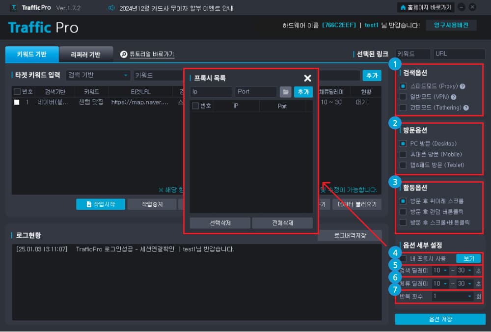Toggle 탭&패드 방문 (Tablet) checkbox
The image size is (491, 332).
(x=403, y=165)
